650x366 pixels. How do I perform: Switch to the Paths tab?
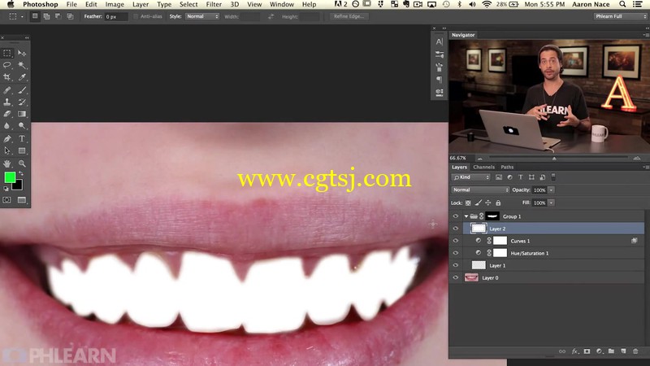pos(507,168)
